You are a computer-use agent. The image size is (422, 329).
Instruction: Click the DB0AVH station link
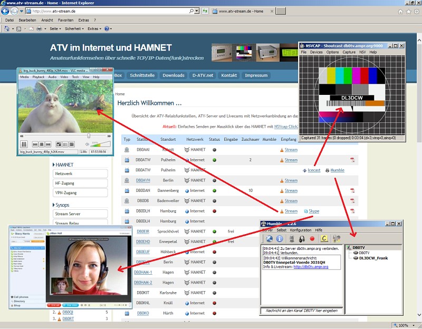(143, 180)
